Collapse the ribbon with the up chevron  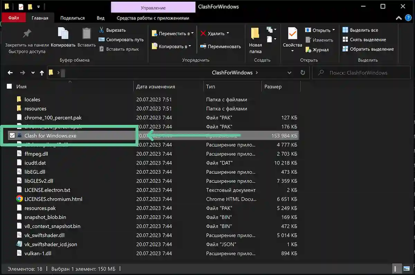click(x=399, y=18)
